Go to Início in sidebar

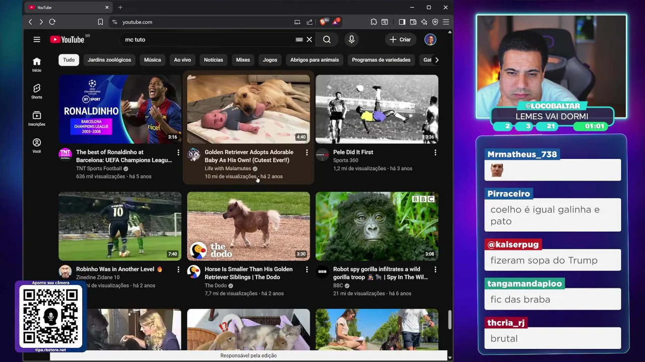tap(37, 64)
